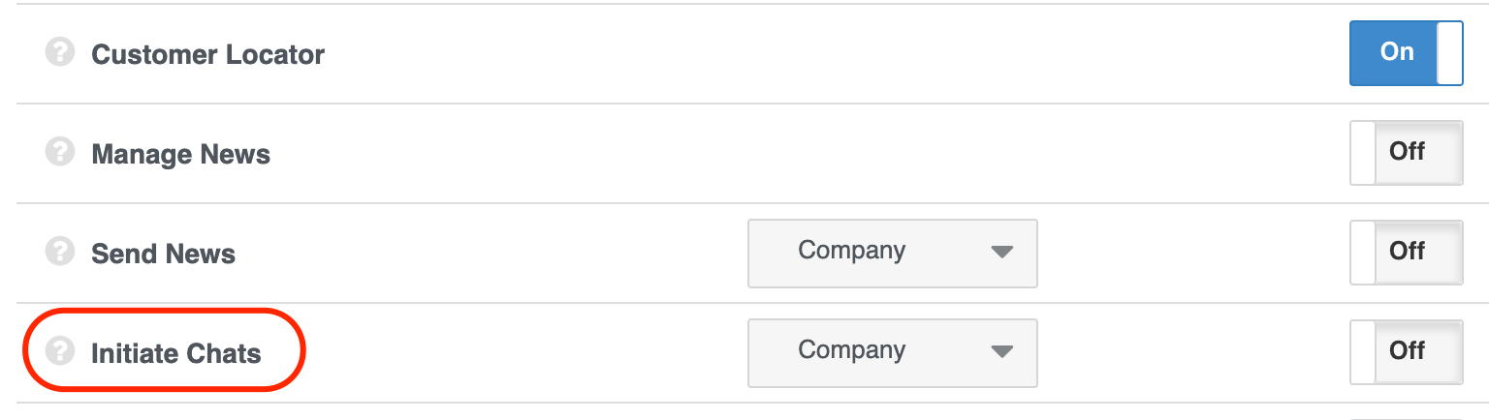Enable the Manage News toggle
The height and width of the screenshot is (420, 1489).
click(x=1406, y=152)
